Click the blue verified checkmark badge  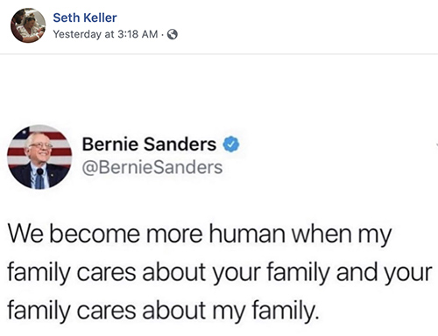click(x=231, y=144)
